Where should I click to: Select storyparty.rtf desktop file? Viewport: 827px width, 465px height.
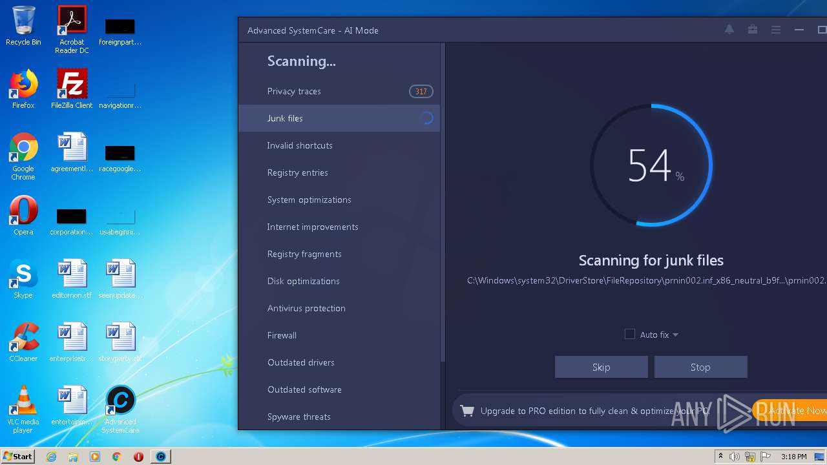(x=120, y=342)
